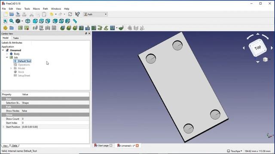Expand the Start Position property row

point(3,127)
